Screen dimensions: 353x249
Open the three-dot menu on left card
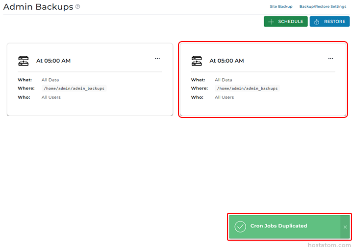click(157, 58)
